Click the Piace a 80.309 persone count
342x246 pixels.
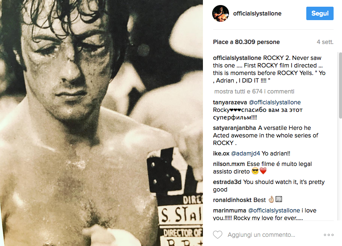(246, 42)
